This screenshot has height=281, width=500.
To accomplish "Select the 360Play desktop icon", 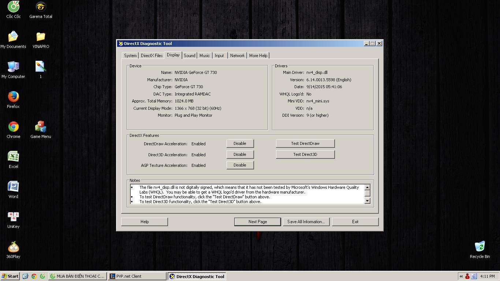I will pos(14,247).
